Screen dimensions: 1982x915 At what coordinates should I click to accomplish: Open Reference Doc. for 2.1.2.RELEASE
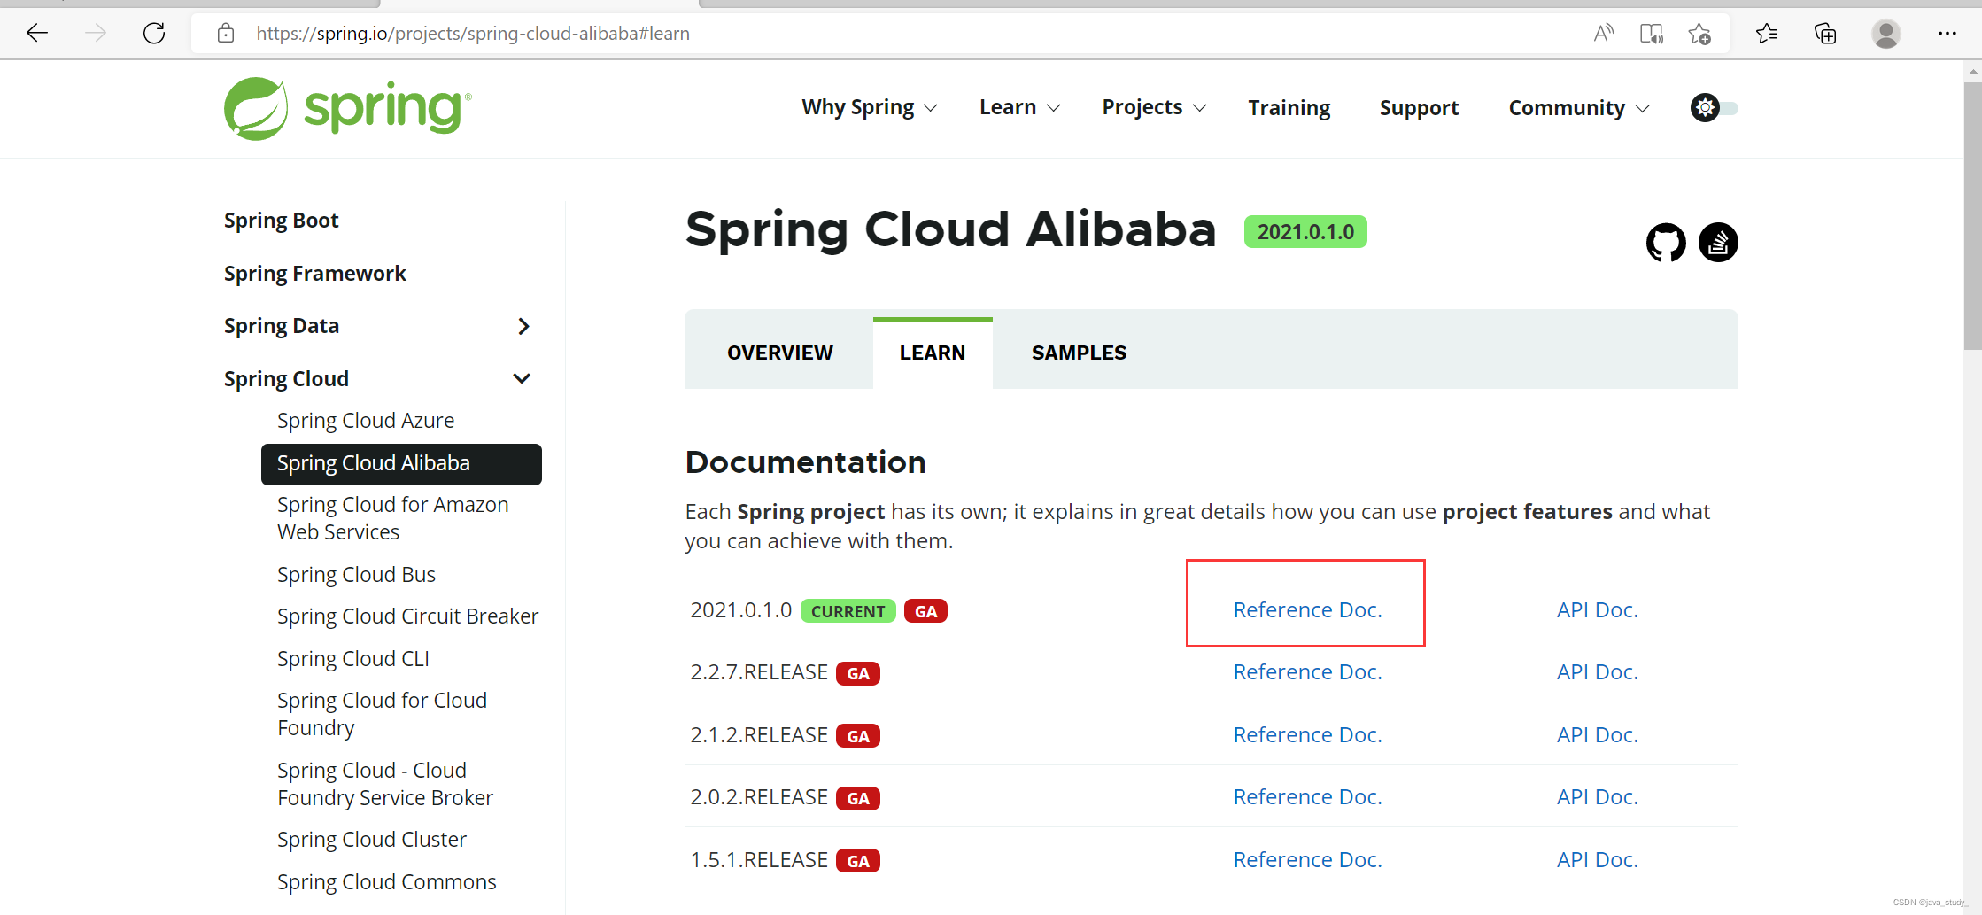(x=1307, y=734)
